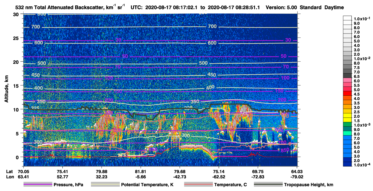Click the latitude value '69.75'
Image resolution: width=373 pixels, height=191 pixels.
[258, 172]
